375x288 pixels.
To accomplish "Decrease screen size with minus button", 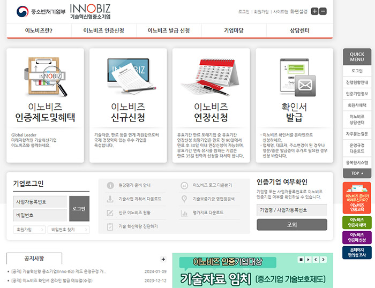I will pyautogui.click(x=323, y=11).
